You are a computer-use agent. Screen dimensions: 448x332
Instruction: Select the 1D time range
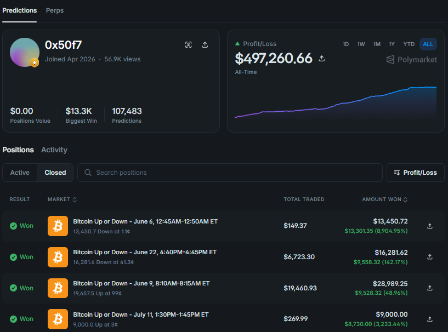[x=345, y=44]
